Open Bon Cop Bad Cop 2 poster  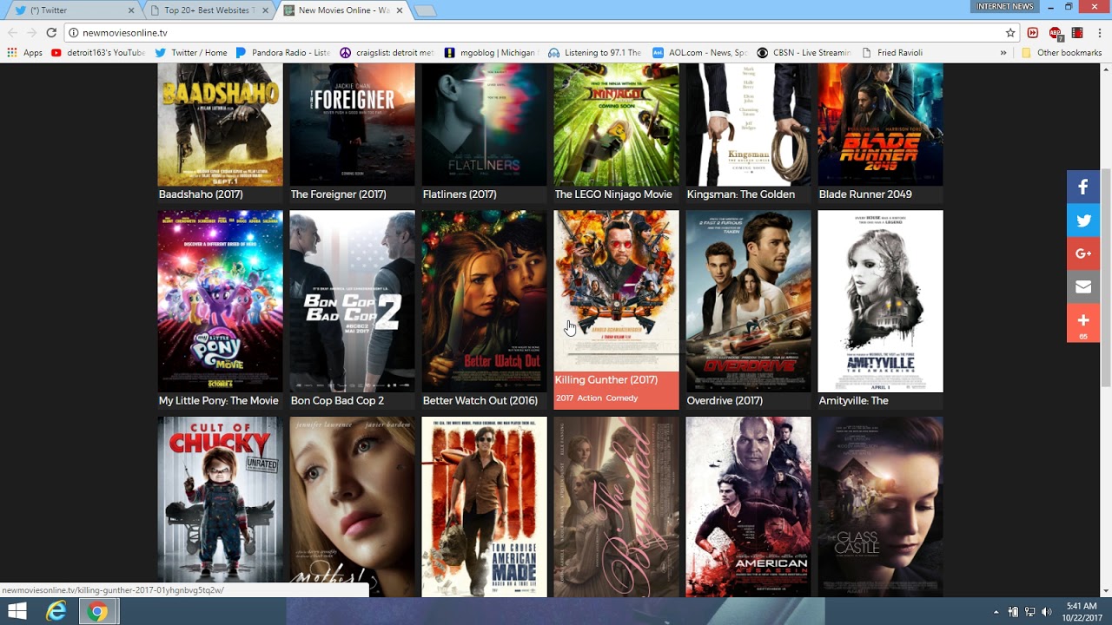click(x=352, y=301)
